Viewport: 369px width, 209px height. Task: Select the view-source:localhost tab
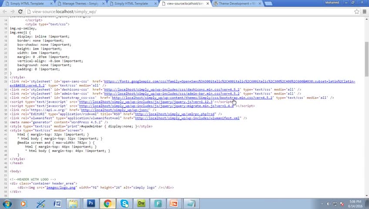click(185, 3)
